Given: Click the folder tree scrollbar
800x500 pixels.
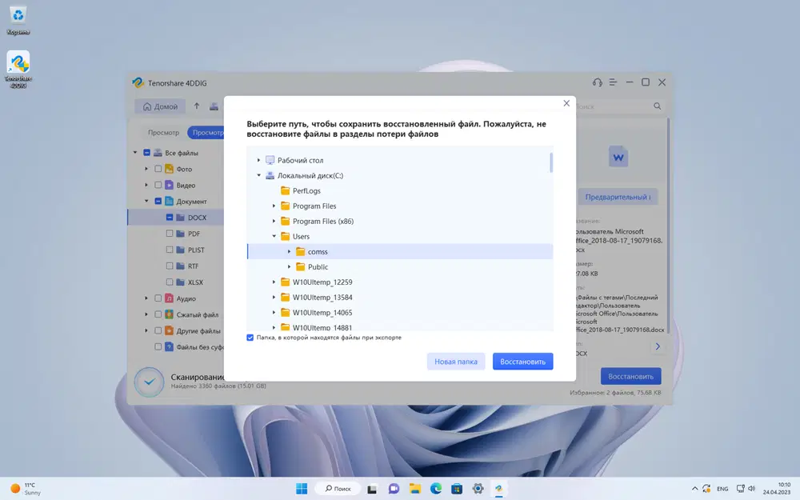Looking at the screenshot, I should point(551,162).
